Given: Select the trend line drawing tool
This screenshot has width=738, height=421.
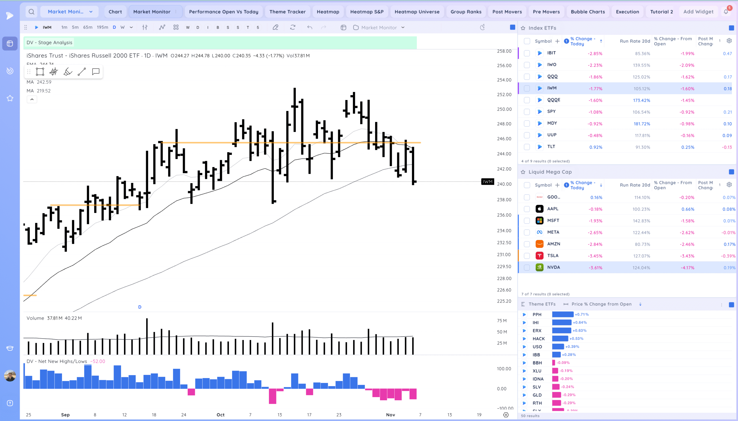Looking at the screenshot, I should click(x=82, y=71).
